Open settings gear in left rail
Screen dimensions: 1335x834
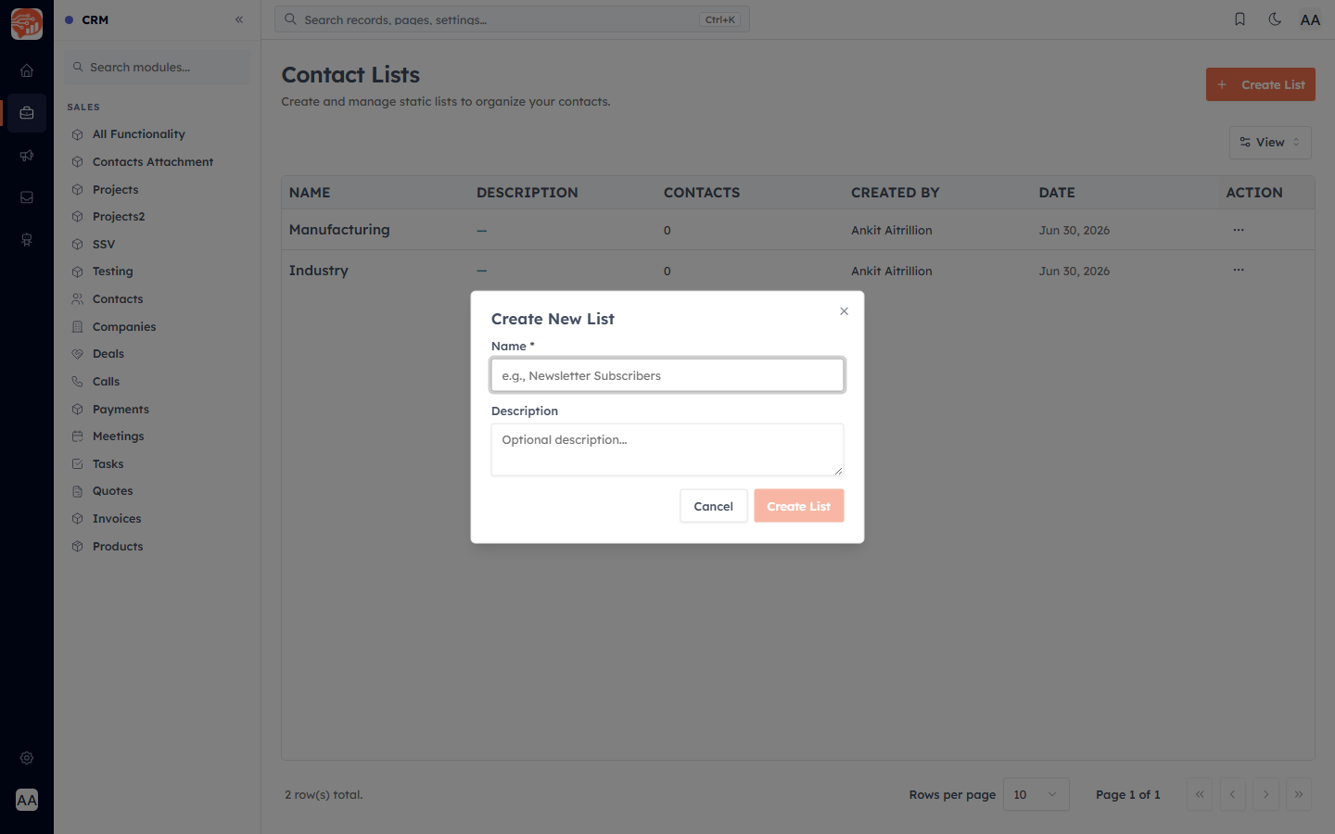click(27, 758)
